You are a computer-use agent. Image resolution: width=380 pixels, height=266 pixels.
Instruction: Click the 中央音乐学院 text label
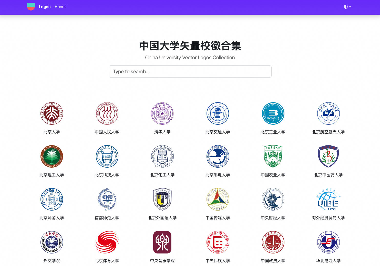point(162,261)
